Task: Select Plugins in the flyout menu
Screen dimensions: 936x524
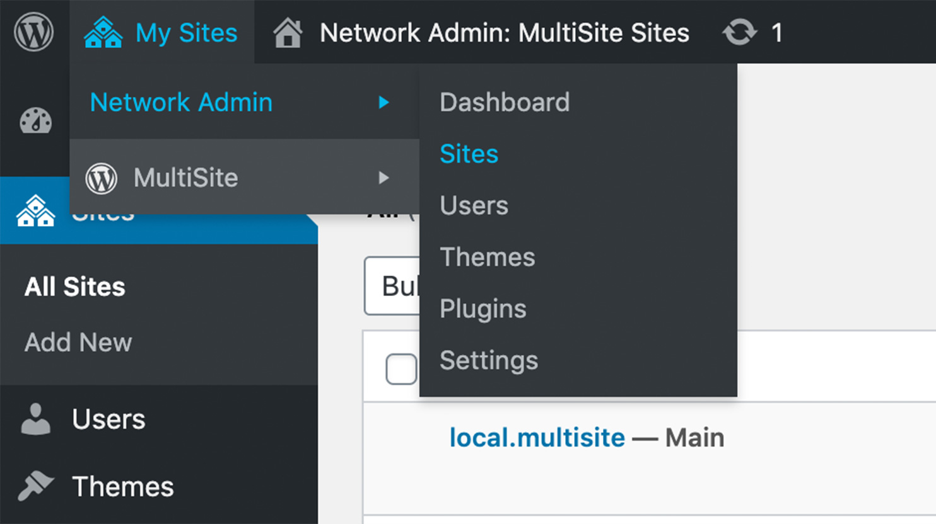Action: [x=483, y=309]
